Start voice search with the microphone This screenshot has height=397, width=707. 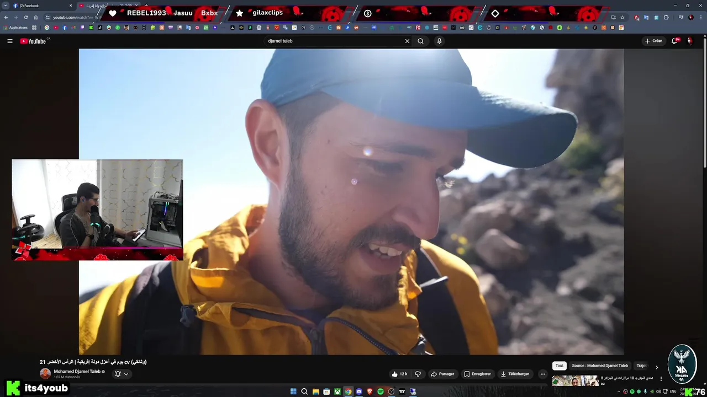tap(439, 41)
